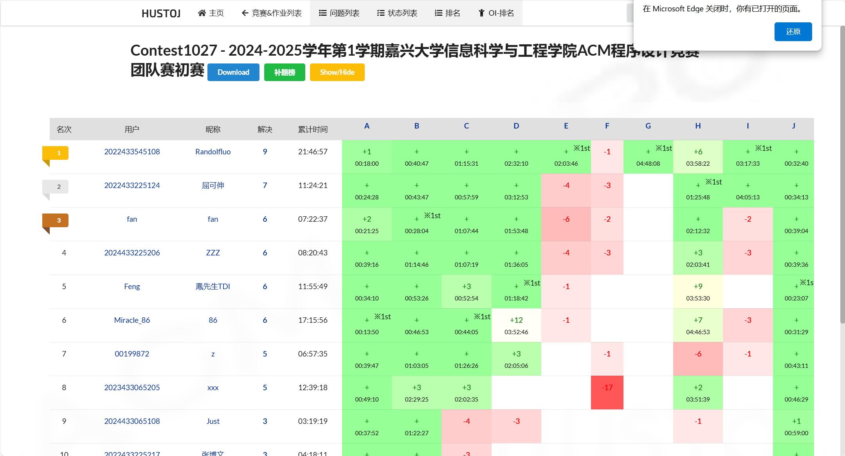
Task: Click 还原 in the Edge notification popup
Action: coord(793,32)
